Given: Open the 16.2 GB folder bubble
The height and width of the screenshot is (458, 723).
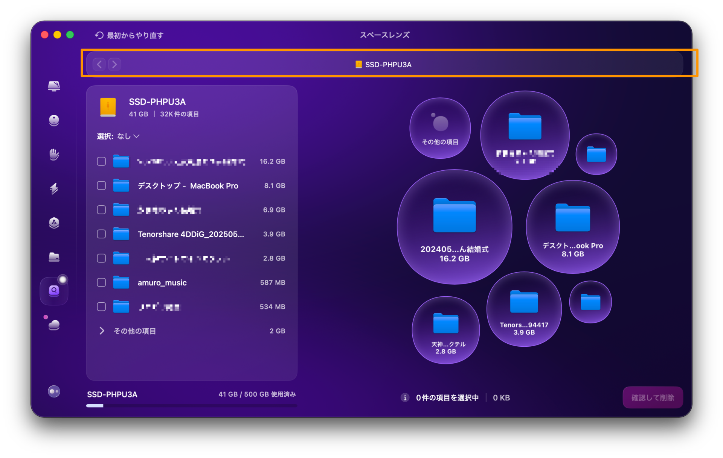Looking at the screenshot, I should point(454,227).
